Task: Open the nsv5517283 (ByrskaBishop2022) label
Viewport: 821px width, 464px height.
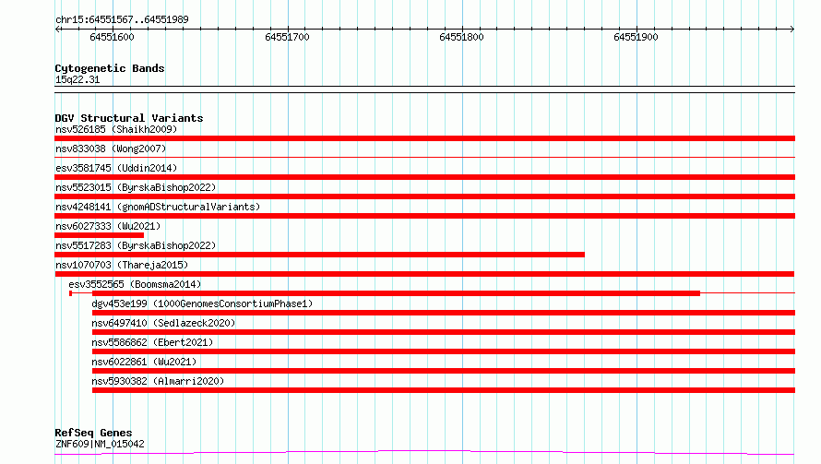Action: click(x=136, y=245)
